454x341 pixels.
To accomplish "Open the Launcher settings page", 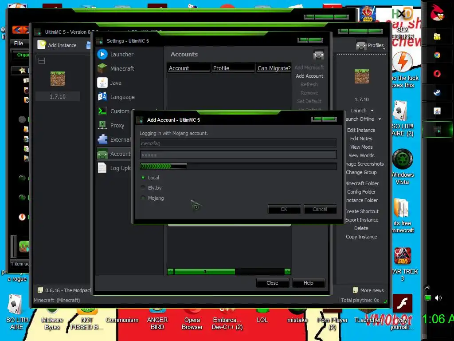I will [x=122, y=54].
